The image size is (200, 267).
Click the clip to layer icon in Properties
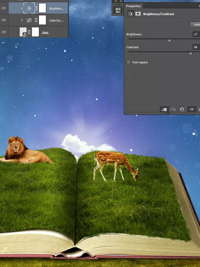click(164, 109)
